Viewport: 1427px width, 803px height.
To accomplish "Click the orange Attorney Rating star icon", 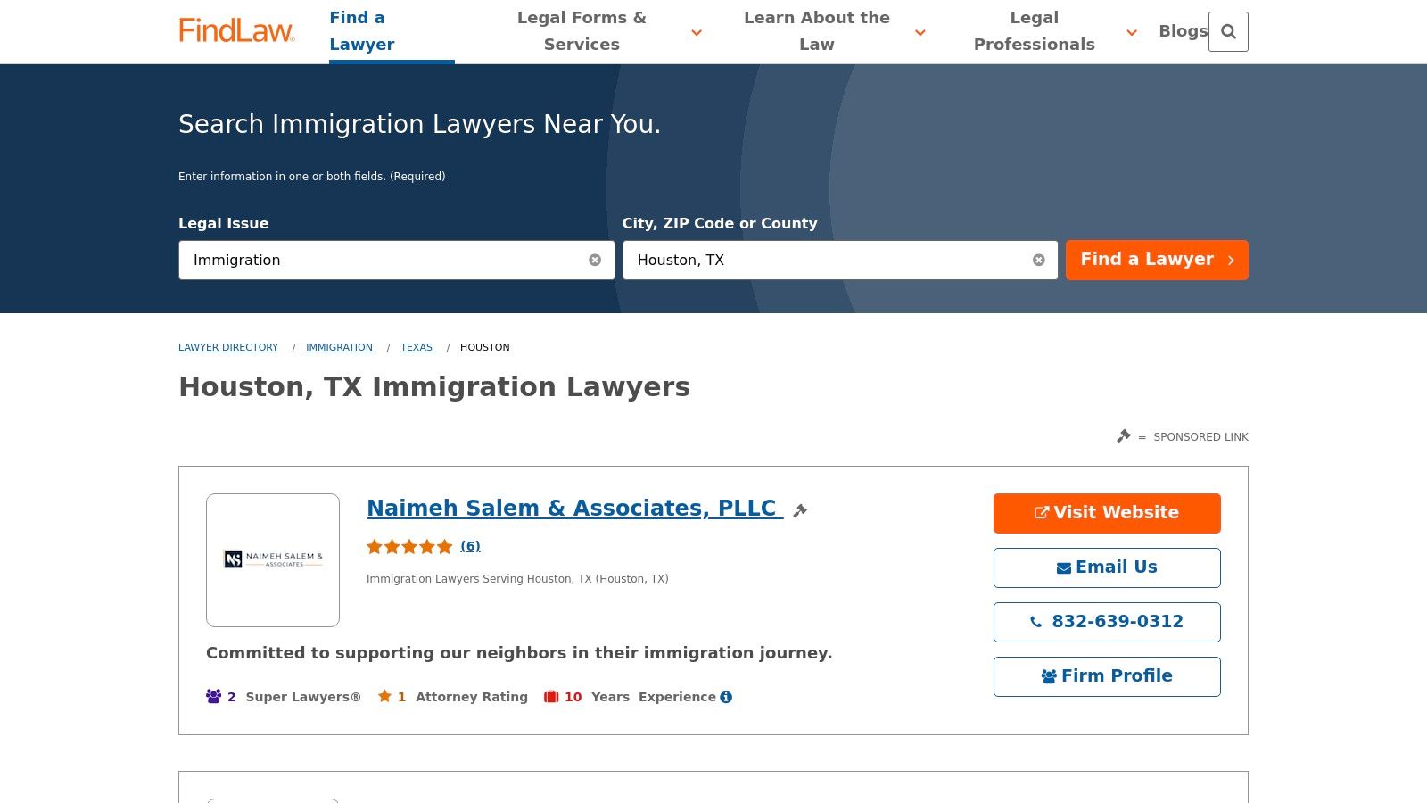I will pyautogui.click(x=383, y=696).
